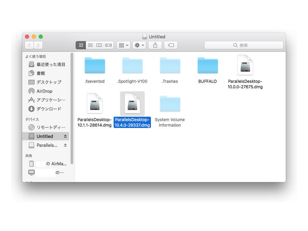Select the BUFFALO folder icon
Screen dimensions: 308x231
[208, 66]
